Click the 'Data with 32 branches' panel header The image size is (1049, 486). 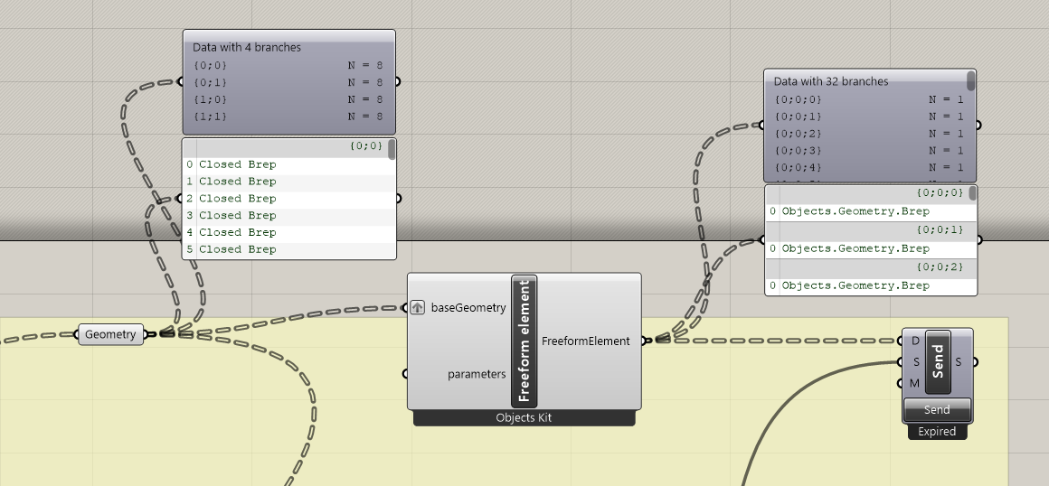[x=831, y=81]
